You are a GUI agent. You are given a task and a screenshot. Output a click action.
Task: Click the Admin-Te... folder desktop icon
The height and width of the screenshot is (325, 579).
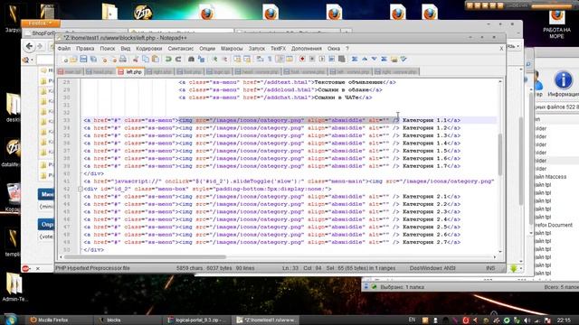pos(14,287)
